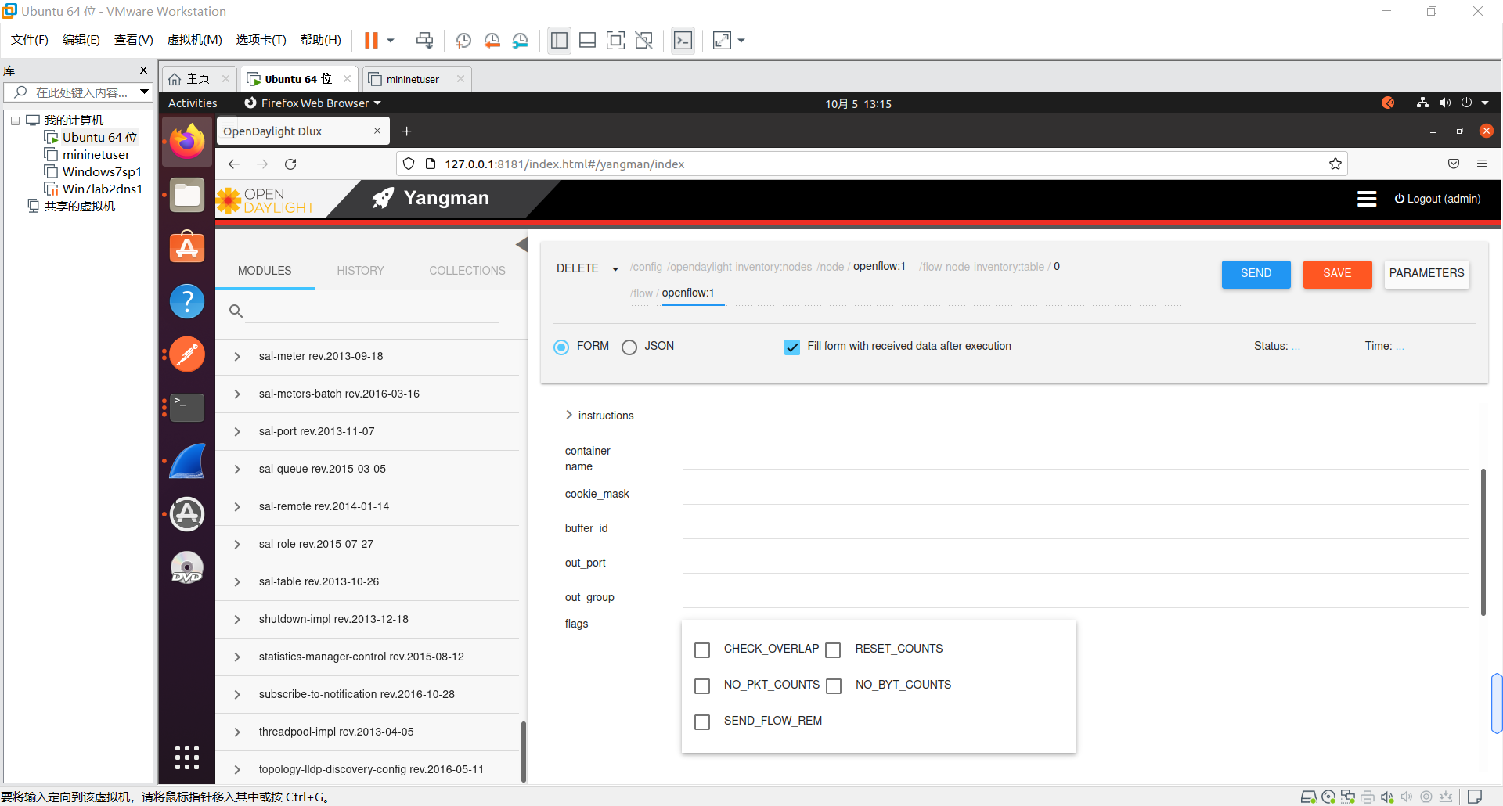
Task: Open the Terminal from the dock
Action: pyautogui.click(x=187, y=407)
